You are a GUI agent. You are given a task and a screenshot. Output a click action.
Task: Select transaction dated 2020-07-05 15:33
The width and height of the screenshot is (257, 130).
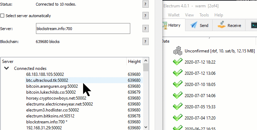(x=210, y=107)
